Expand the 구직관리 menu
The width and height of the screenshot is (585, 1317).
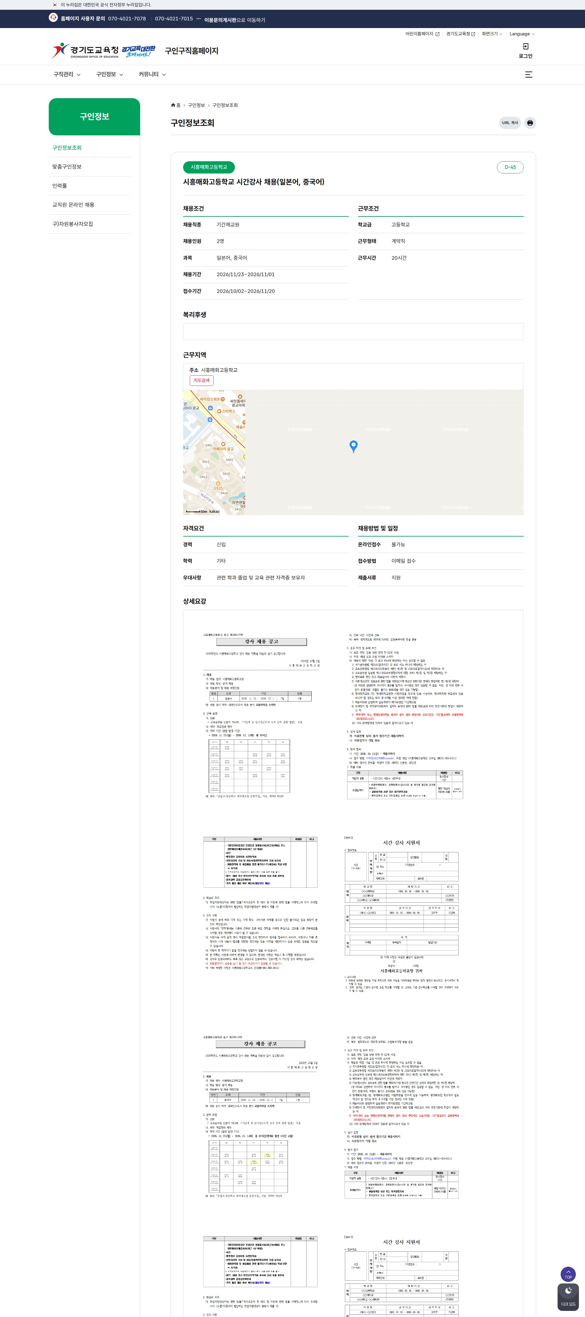(x=67, y=75)
